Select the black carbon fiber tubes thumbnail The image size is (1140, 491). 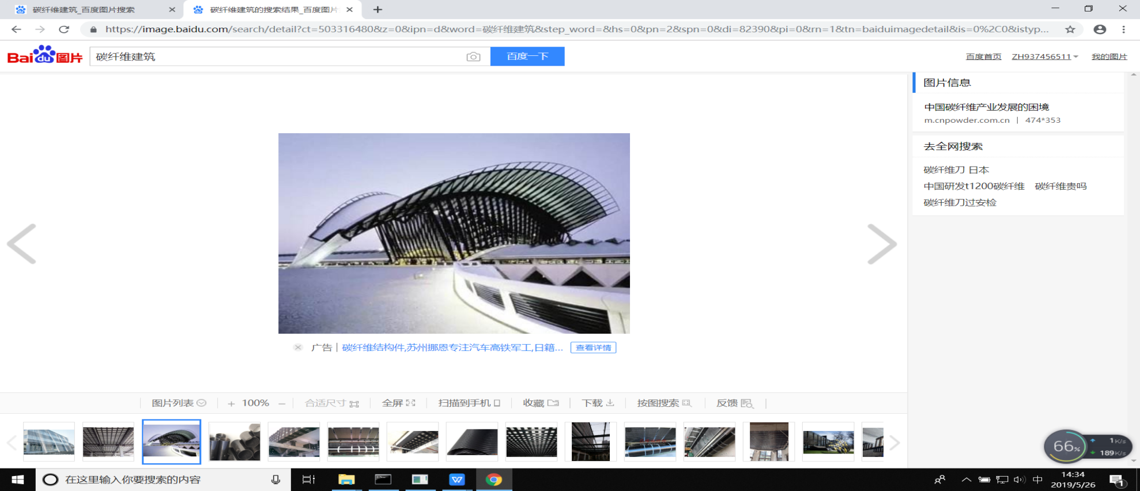(235, 442)
